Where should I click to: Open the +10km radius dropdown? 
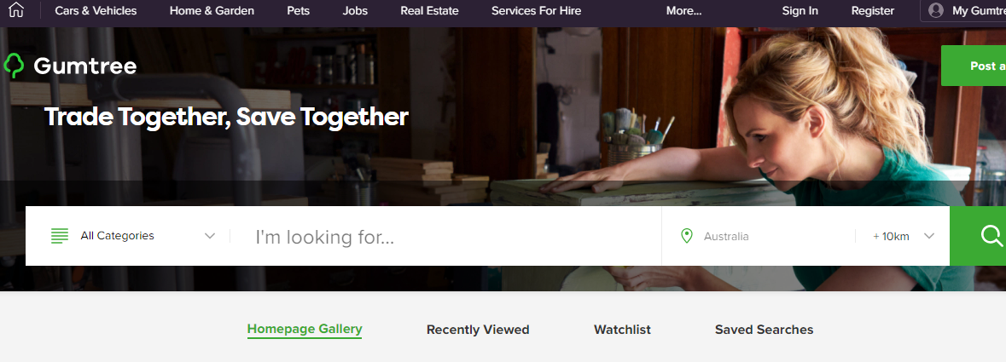point(903,236)
